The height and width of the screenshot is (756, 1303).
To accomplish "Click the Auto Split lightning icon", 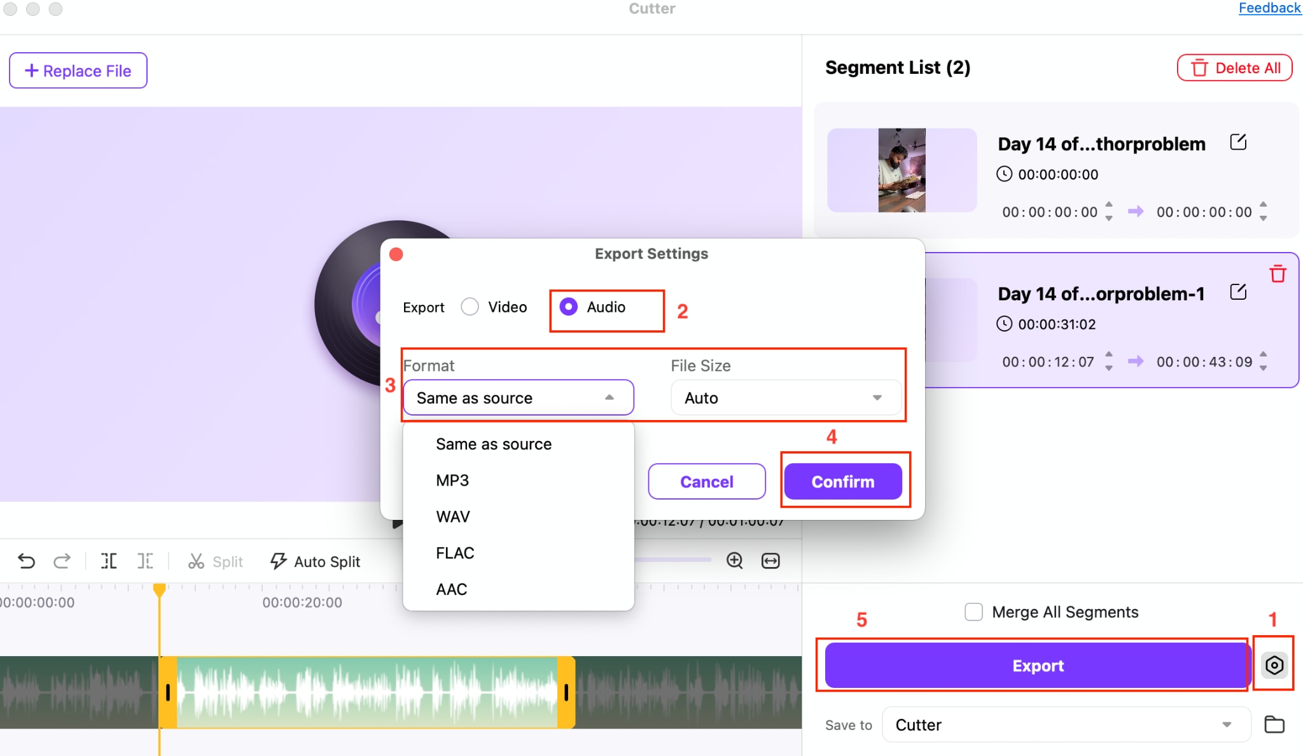I will (279, 561).
